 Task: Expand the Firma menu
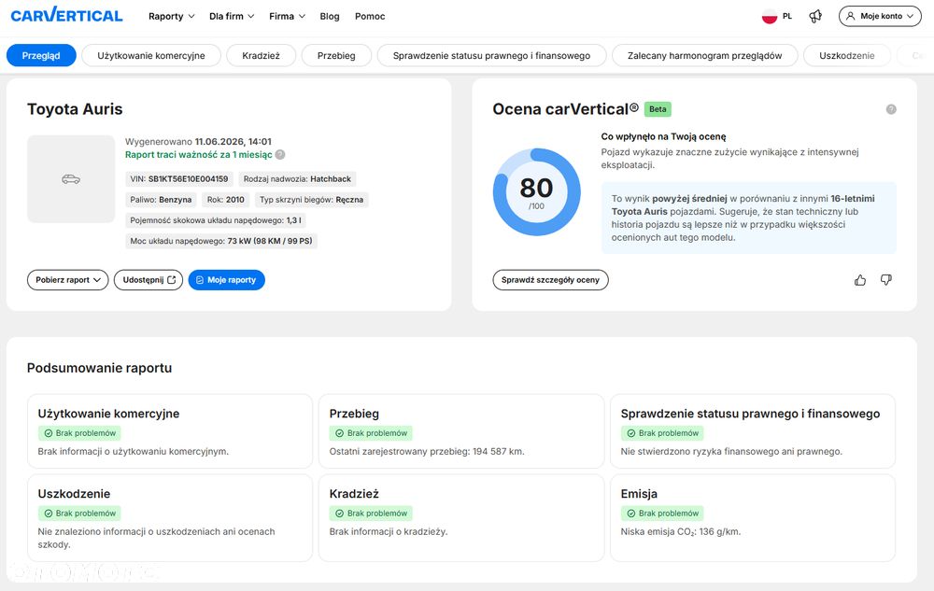tap(287, 16)
